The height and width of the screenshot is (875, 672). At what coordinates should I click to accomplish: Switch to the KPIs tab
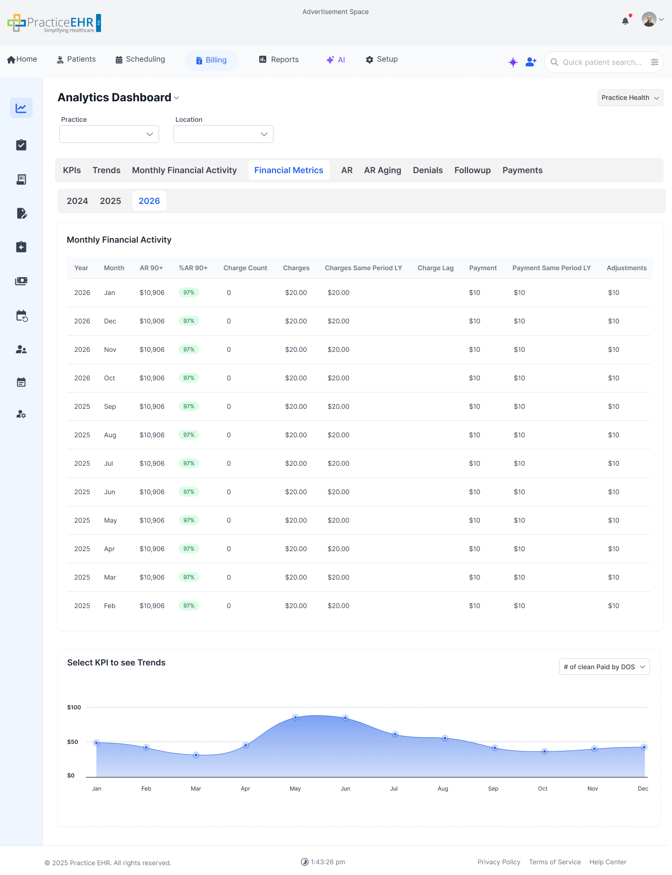coord(72,170)
